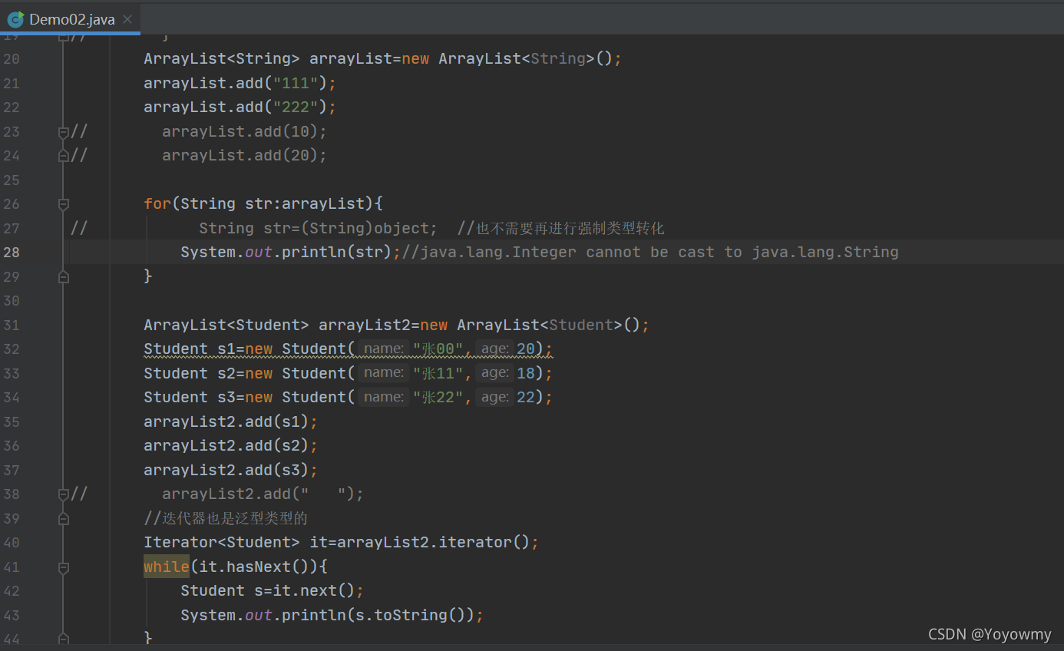
Task: Click line number 28 in the gutter
Action: [12, 252]
